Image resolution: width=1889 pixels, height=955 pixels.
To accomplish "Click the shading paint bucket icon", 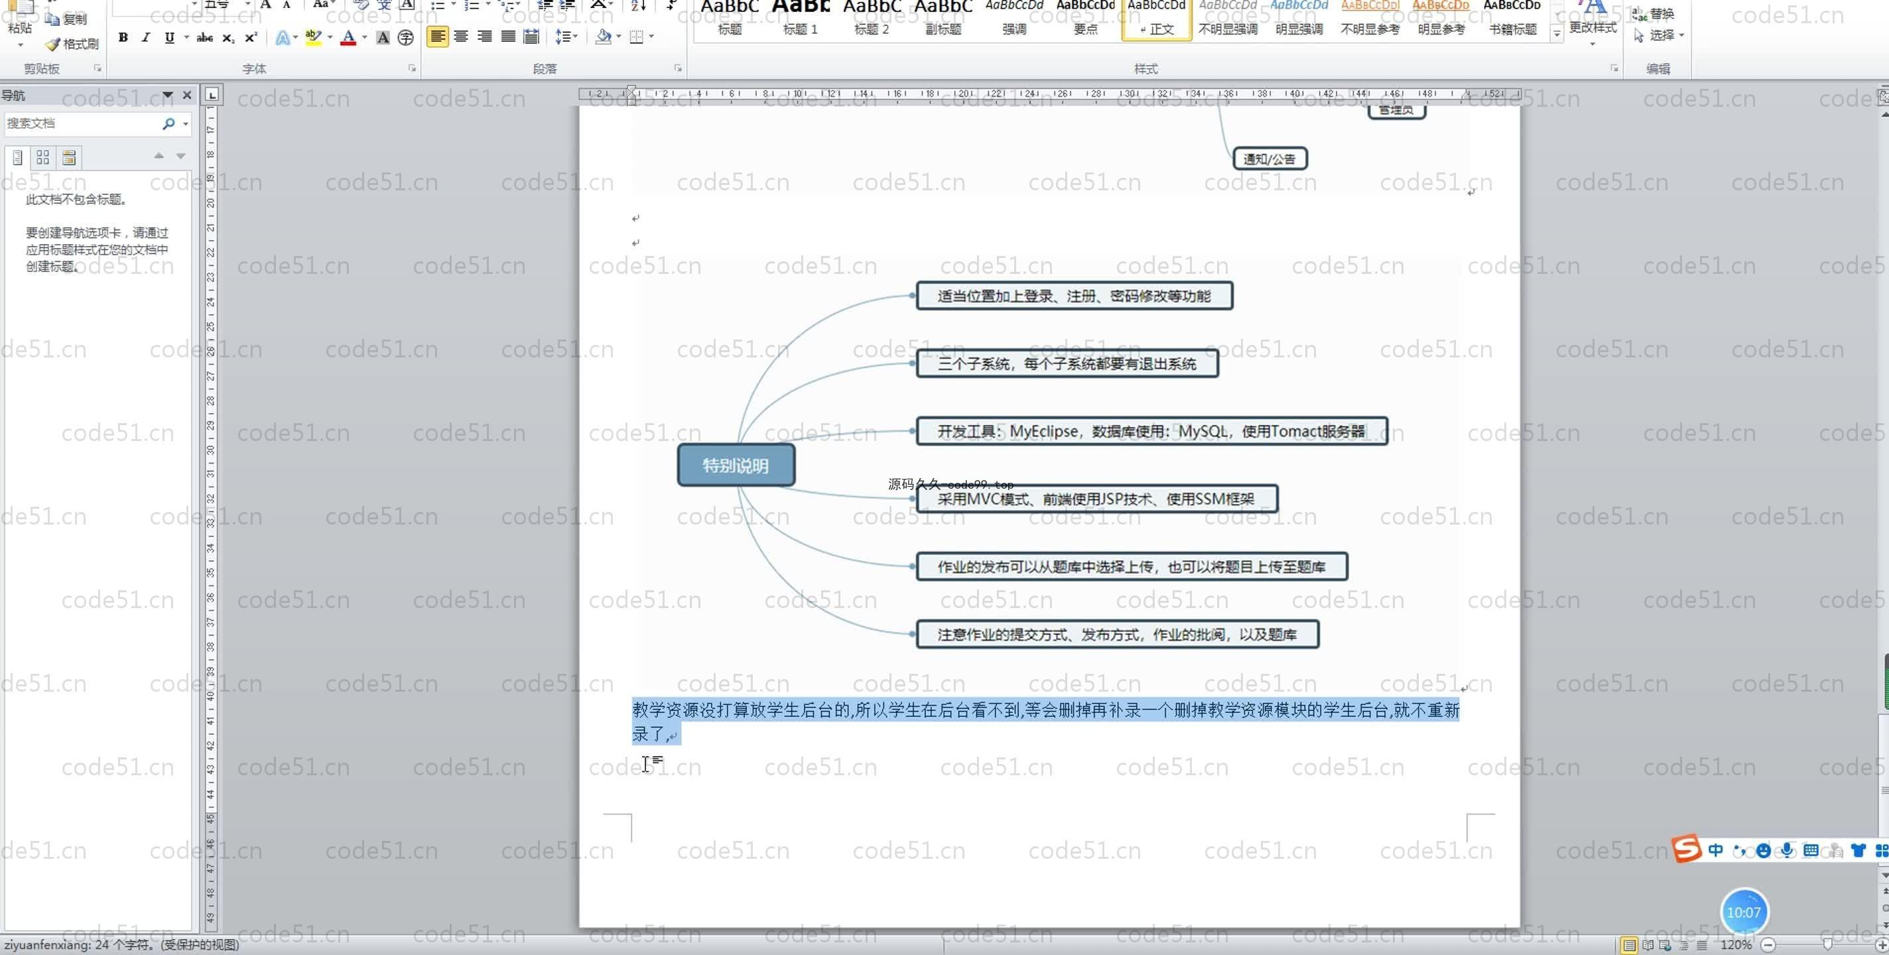I will pos(604,36).
